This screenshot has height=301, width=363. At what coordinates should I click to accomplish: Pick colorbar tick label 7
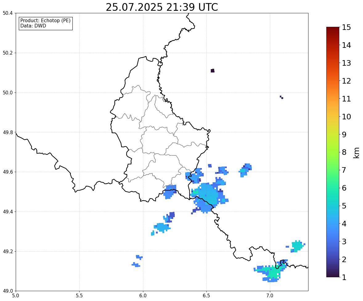344,170
